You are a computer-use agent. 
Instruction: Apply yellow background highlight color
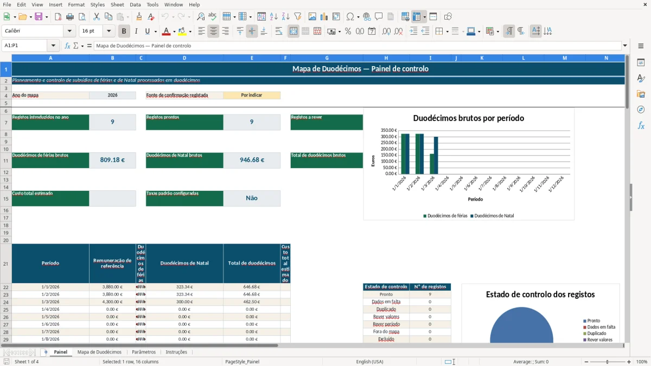coord(183,31)
